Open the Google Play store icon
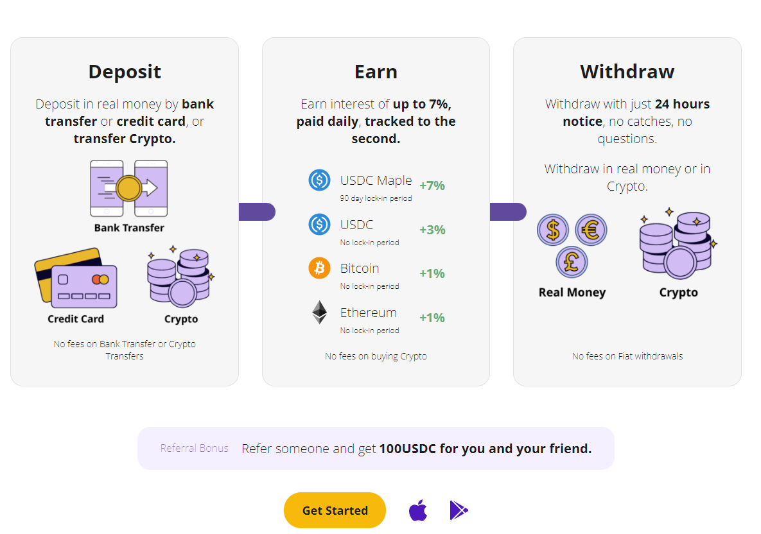Image resolution: width=761 pixels, height=534 pixels. click(459, 510)
